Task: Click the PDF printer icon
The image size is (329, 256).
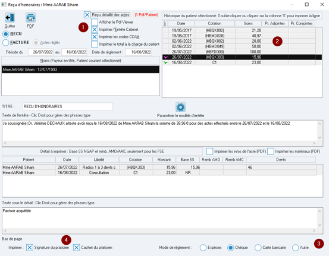Action: click(x=30, y=18)
